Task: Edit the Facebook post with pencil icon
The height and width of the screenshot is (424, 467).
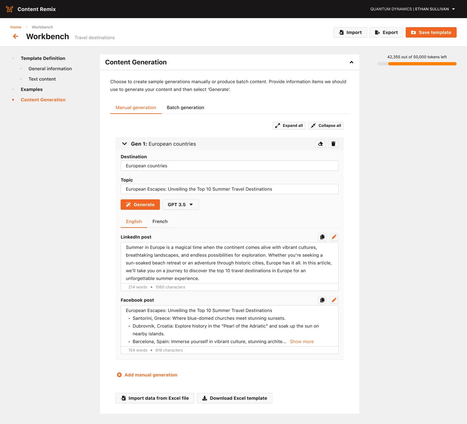Action: click(334, 300)
